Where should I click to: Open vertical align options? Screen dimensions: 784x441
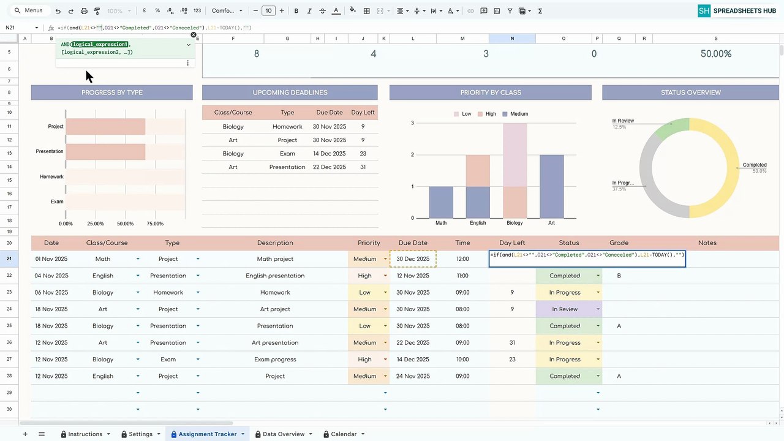(x=419, y=11)
